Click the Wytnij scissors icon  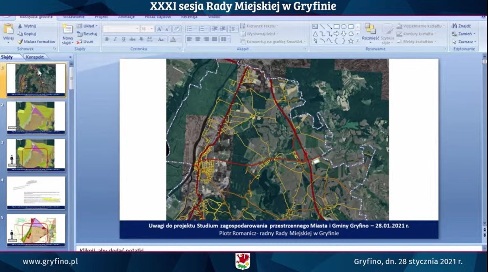tap(20, 26)
